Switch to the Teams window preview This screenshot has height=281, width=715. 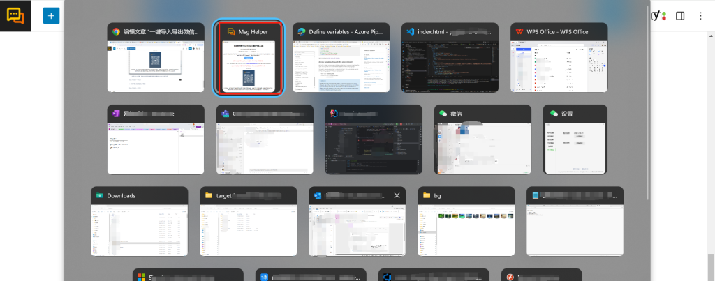265,149
